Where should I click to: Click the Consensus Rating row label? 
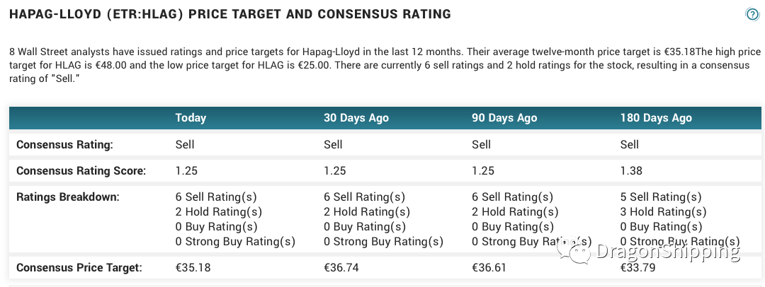point(65,145)
